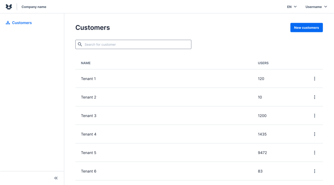Show actions for Tenant 4

314,134
